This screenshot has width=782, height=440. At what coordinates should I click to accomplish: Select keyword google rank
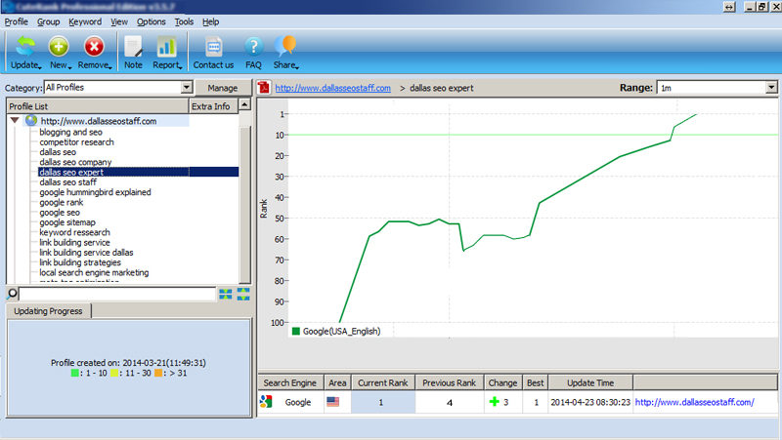(x=62, y=202)
